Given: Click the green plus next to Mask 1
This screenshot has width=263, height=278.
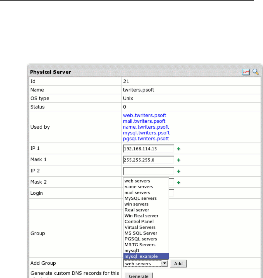Looking at the screenshot, I should tap(178, 160).
